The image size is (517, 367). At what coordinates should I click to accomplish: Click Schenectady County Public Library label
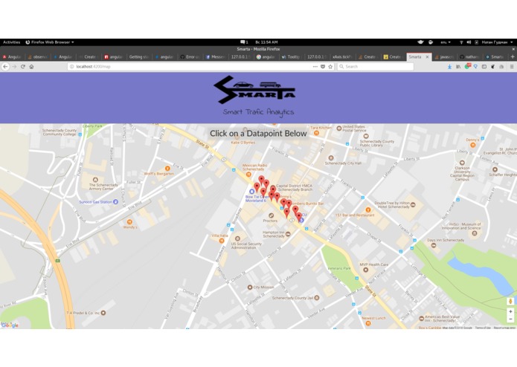[377, 143]
